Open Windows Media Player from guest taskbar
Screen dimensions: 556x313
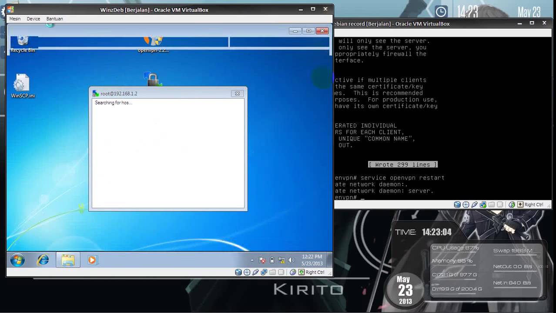[x=92, y=260]
